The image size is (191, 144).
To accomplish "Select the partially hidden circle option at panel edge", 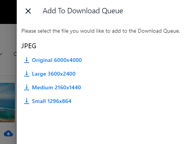I will pyautogui.click(x=15, y=54).
